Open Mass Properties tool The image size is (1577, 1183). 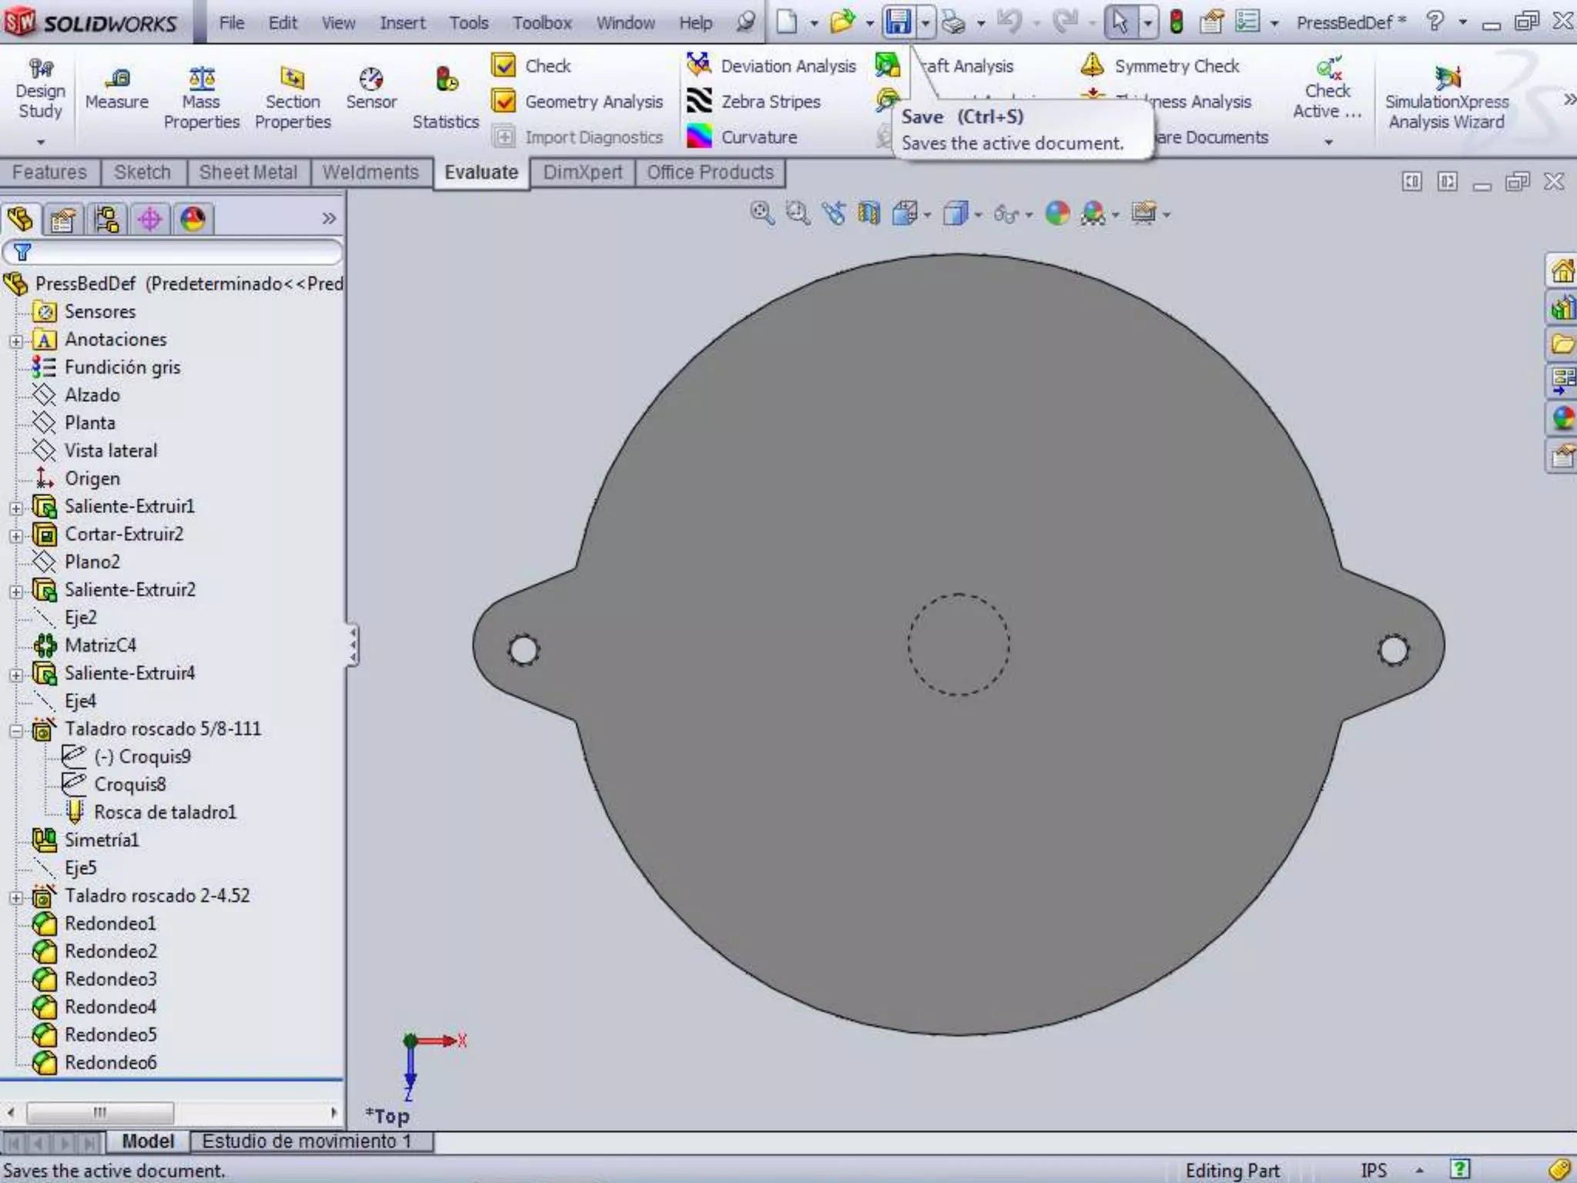coord(201,80)
